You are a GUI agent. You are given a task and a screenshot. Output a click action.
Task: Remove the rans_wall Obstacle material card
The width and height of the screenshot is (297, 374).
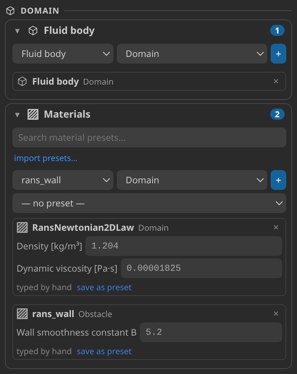tap(276, 314)
